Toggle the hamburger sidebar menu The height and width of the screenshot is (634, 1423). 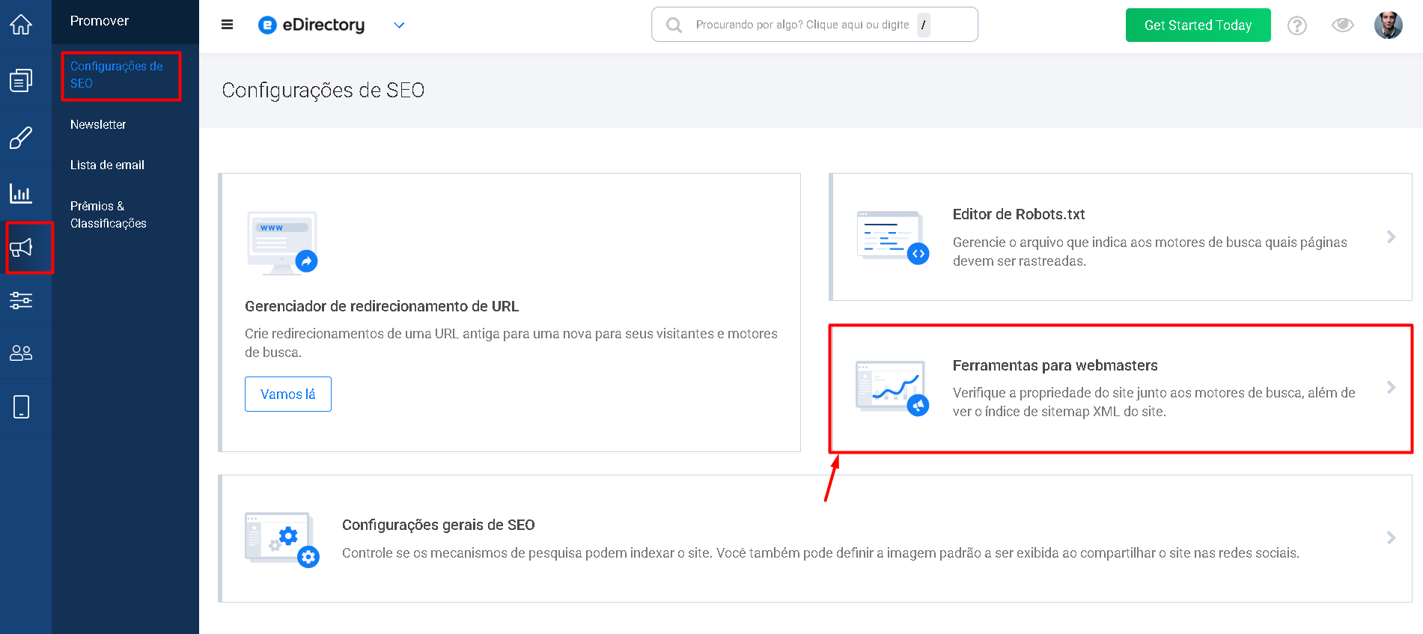(x=228, y=25)
